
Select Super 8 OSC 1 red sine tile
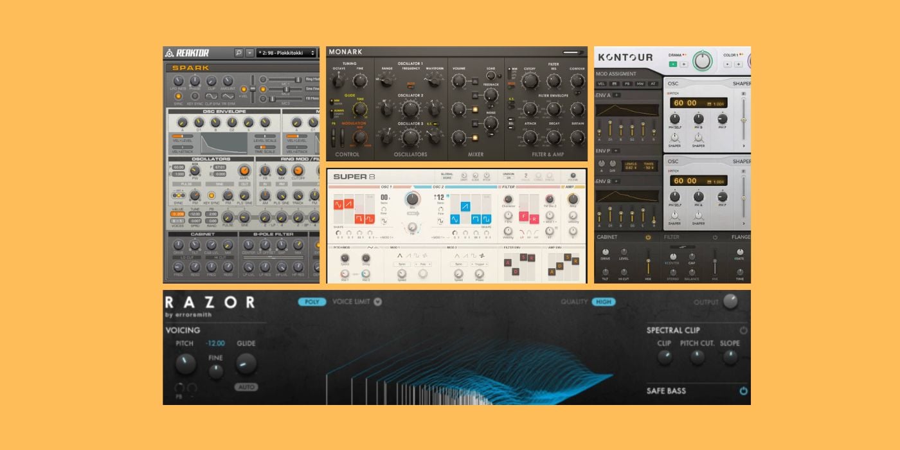[339, 205]
